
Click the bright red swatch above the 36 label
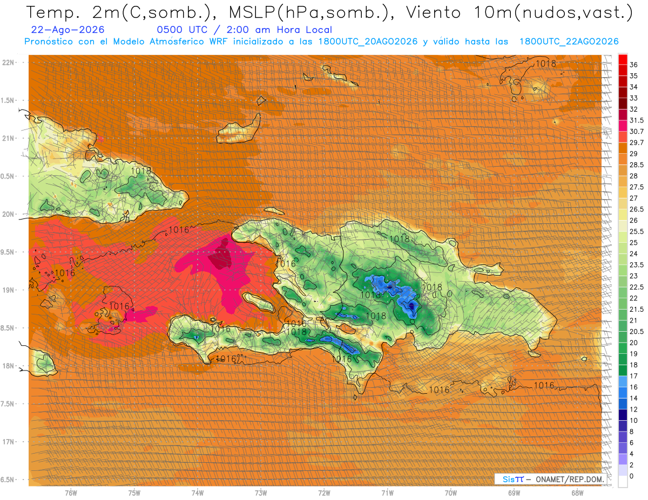point(623,59)
